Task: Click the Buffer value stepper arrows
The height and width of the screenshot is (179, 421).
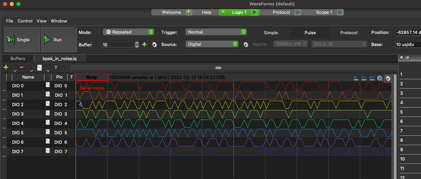Action: click(x=137, y=44)
